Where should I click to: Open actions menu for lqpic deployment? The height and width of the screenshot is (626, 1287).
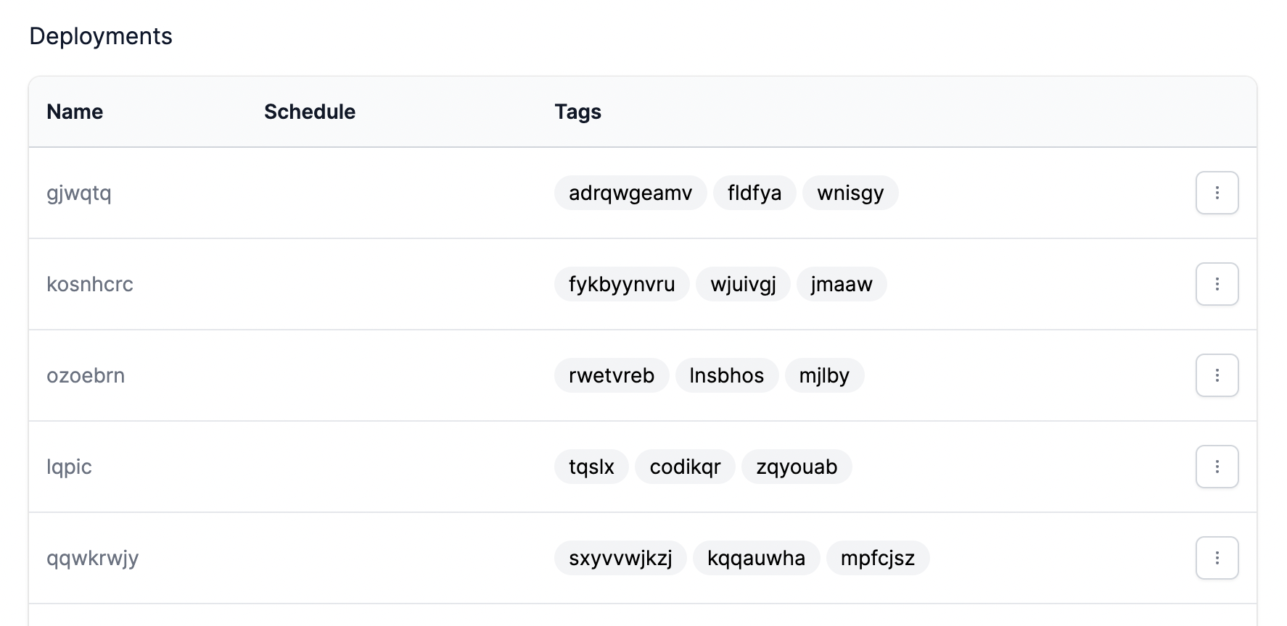pyautogui.click(x=1217, y=467)
